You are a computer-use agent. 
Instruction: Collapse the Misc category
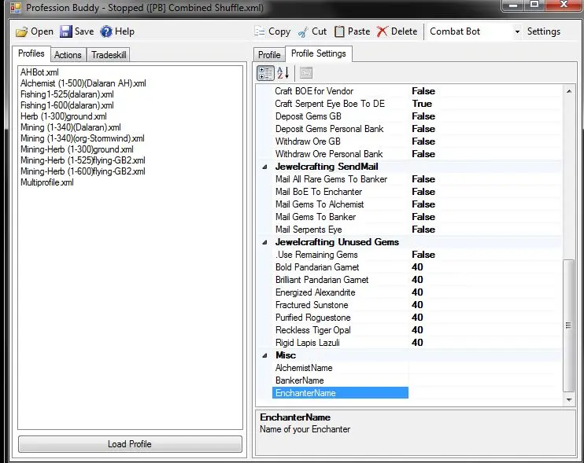(267, 355)
